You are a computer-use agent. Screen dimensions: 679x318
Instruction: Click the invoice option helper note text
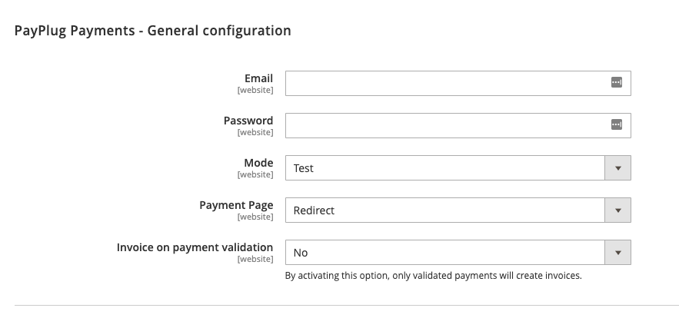click(x=433, y=275)
